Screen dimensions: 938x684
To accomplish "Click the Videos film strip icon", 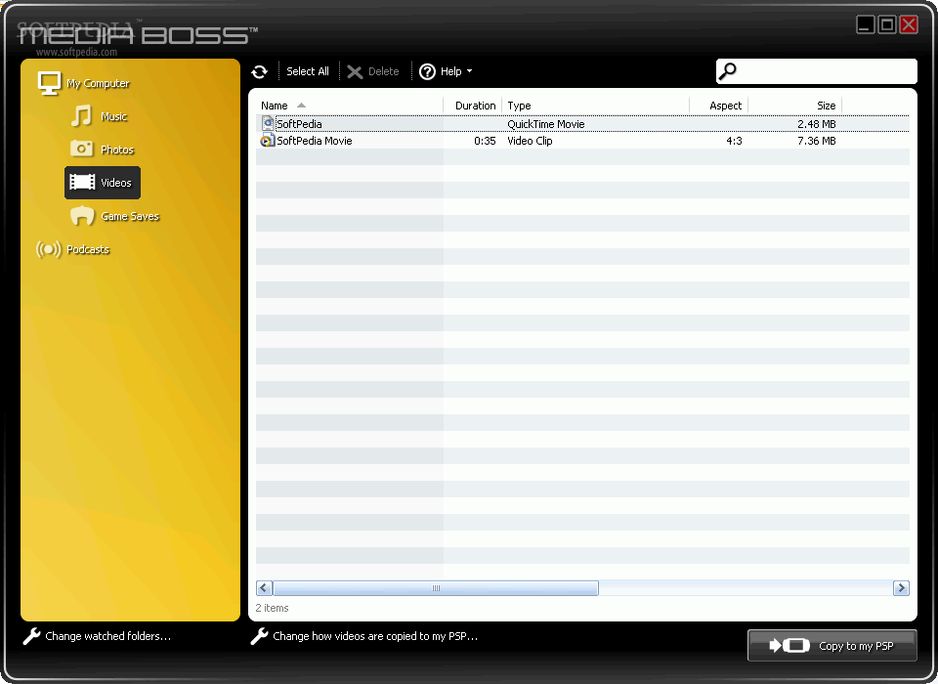I will [82, 182].
